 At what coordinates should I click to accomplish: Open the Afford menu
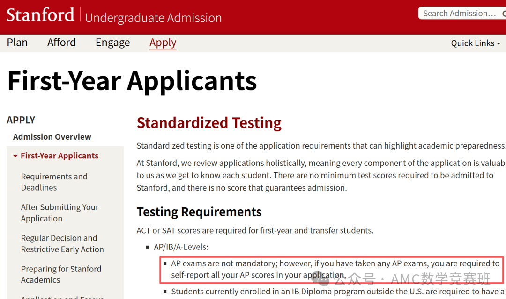[x=61, y=43]
